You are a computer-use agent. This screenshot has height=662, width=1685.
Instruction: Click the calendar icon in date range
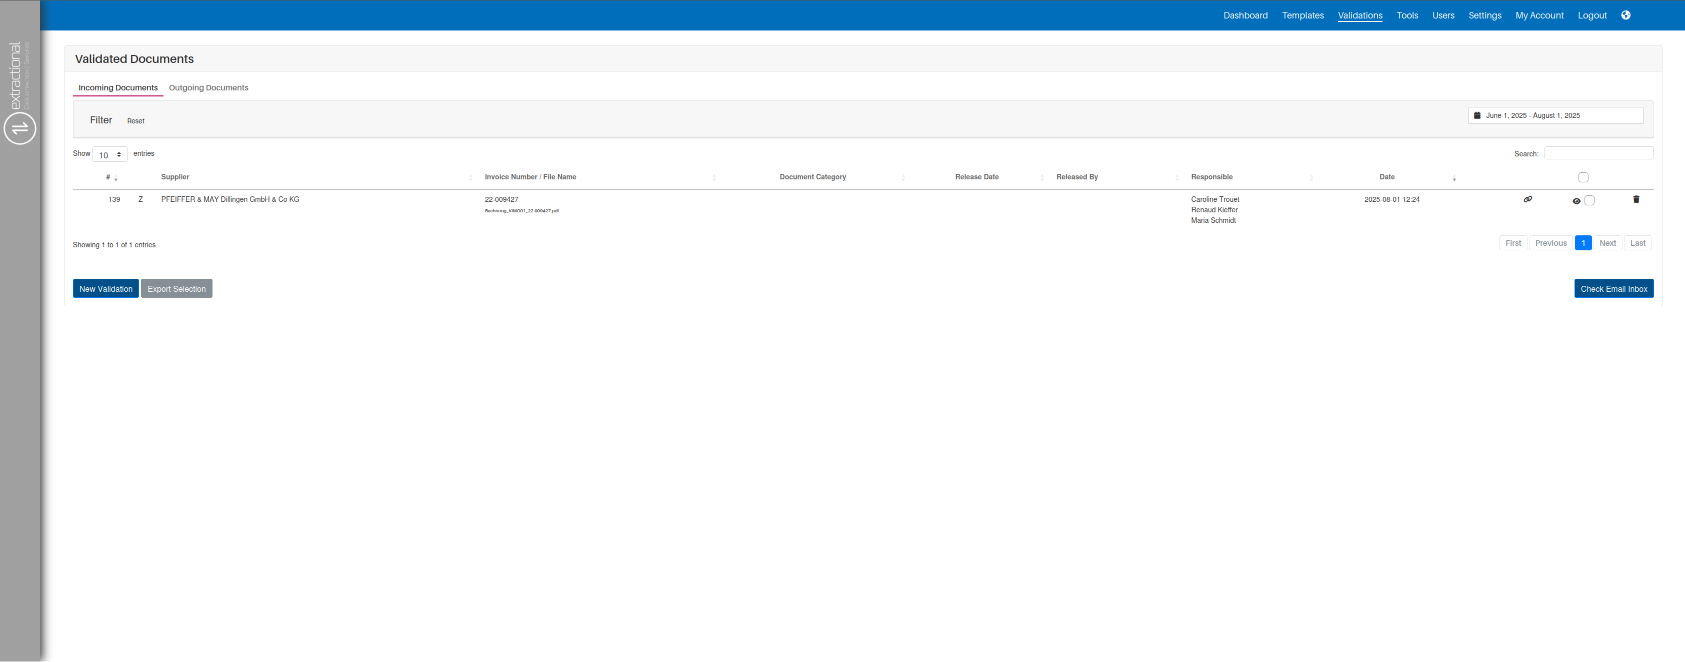pos(1477,116)
